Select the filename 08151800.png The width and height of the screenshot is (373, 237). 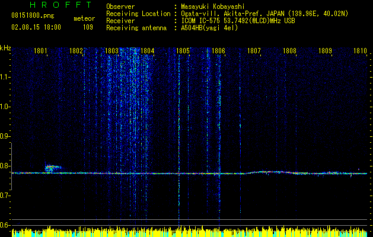click(x=33, y=16)
